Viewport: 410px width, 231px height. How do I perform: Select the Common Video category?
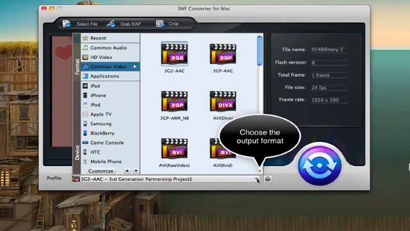[110, 67]
